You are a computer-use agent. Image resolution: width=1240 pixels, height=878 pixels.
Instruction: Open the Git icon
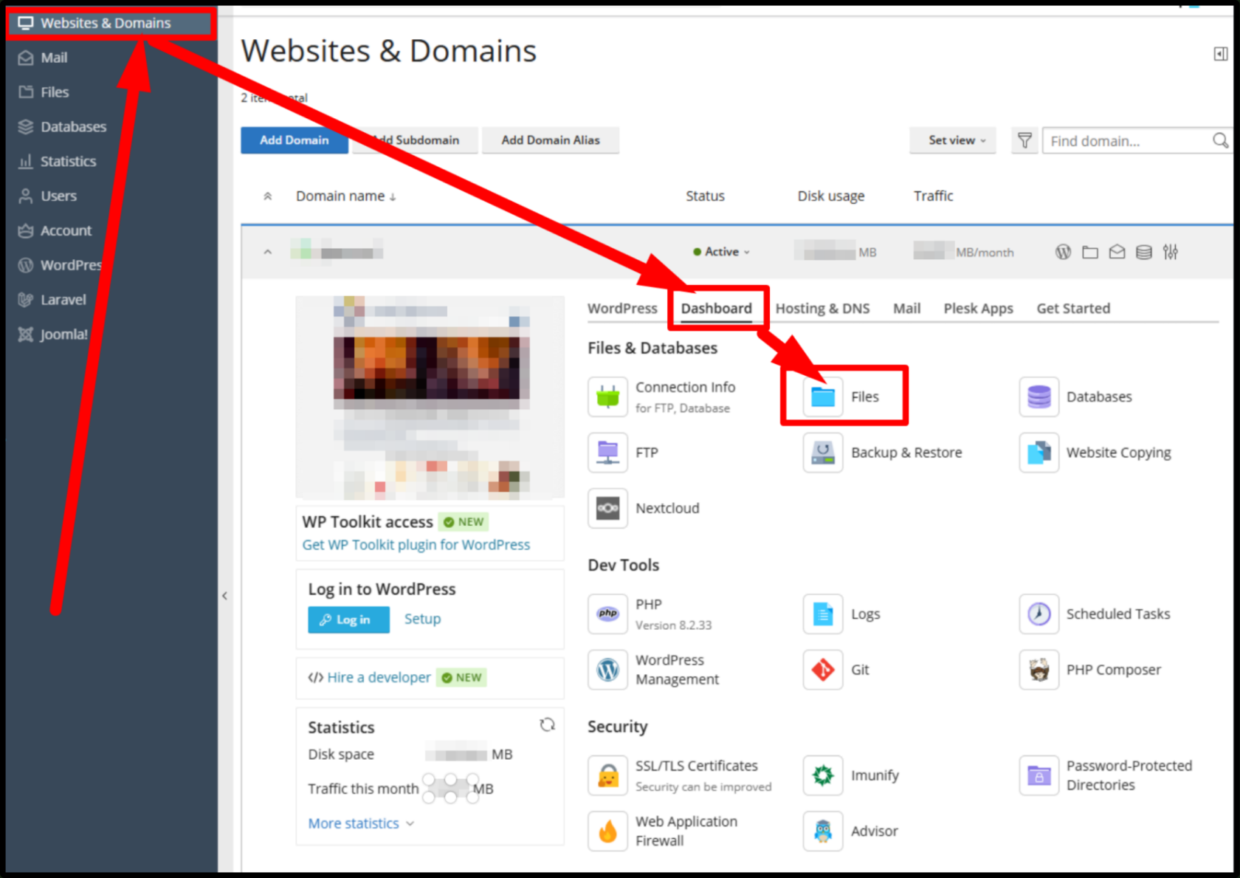coord(823,670)
